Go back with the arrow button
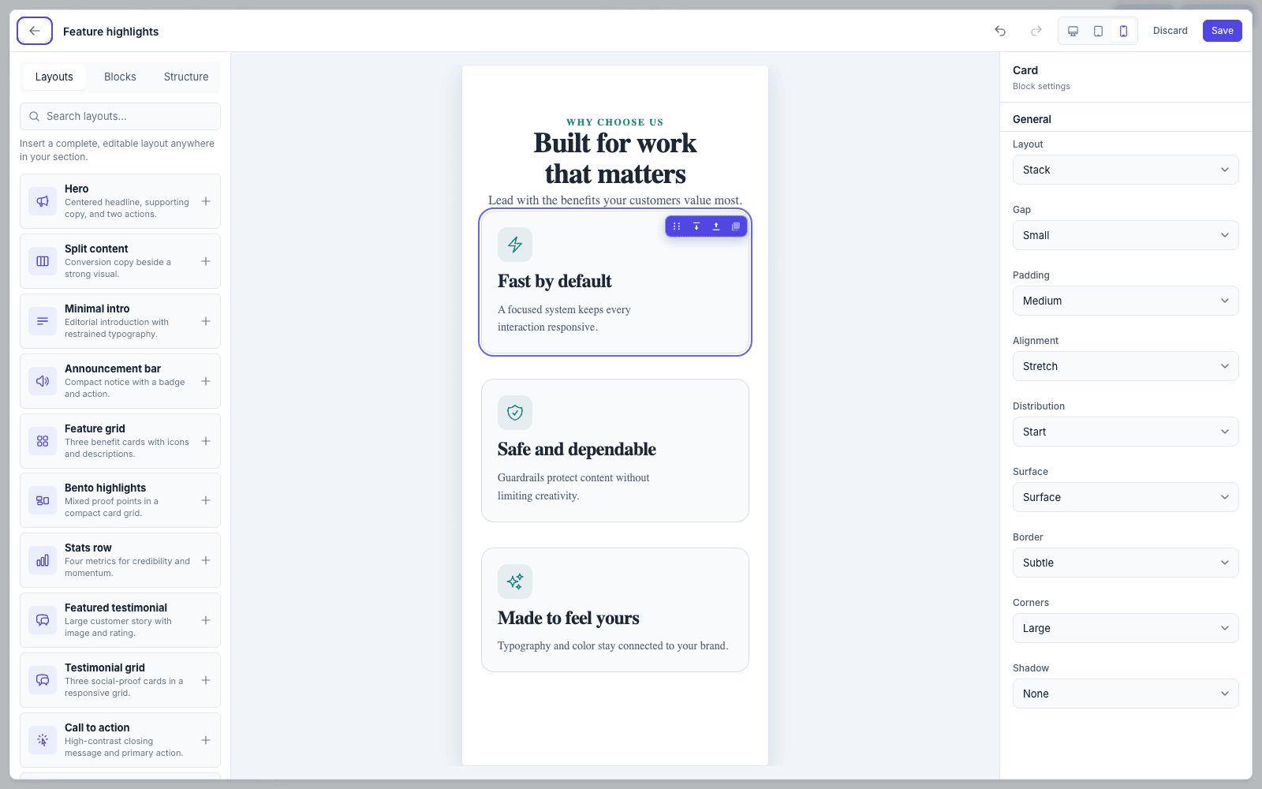 35,31
